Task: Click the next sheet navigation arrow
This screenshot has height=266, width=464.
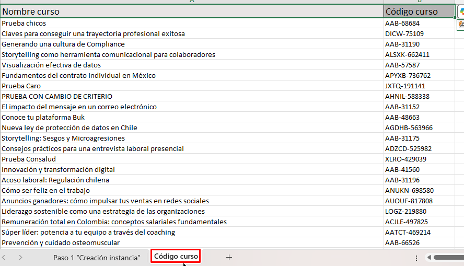Action: [20, 257]
